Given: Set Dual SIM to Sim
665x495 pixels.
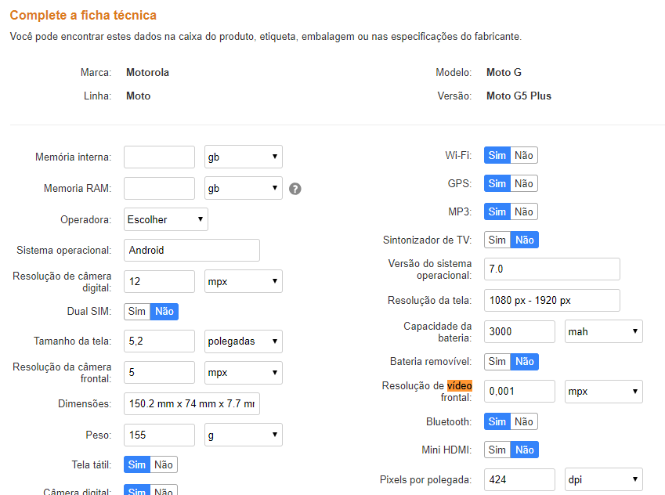Looking at the screenshot, I should 137,312.
